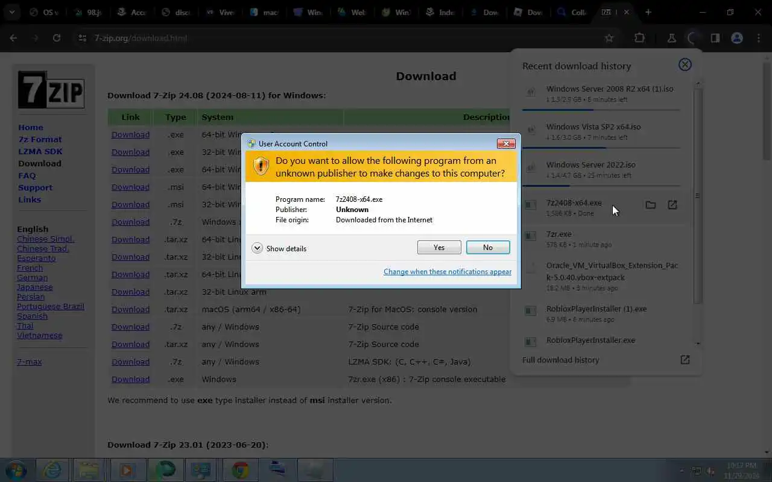
Task: Bookmark this page with the star icon
Action: coord(609,38)
